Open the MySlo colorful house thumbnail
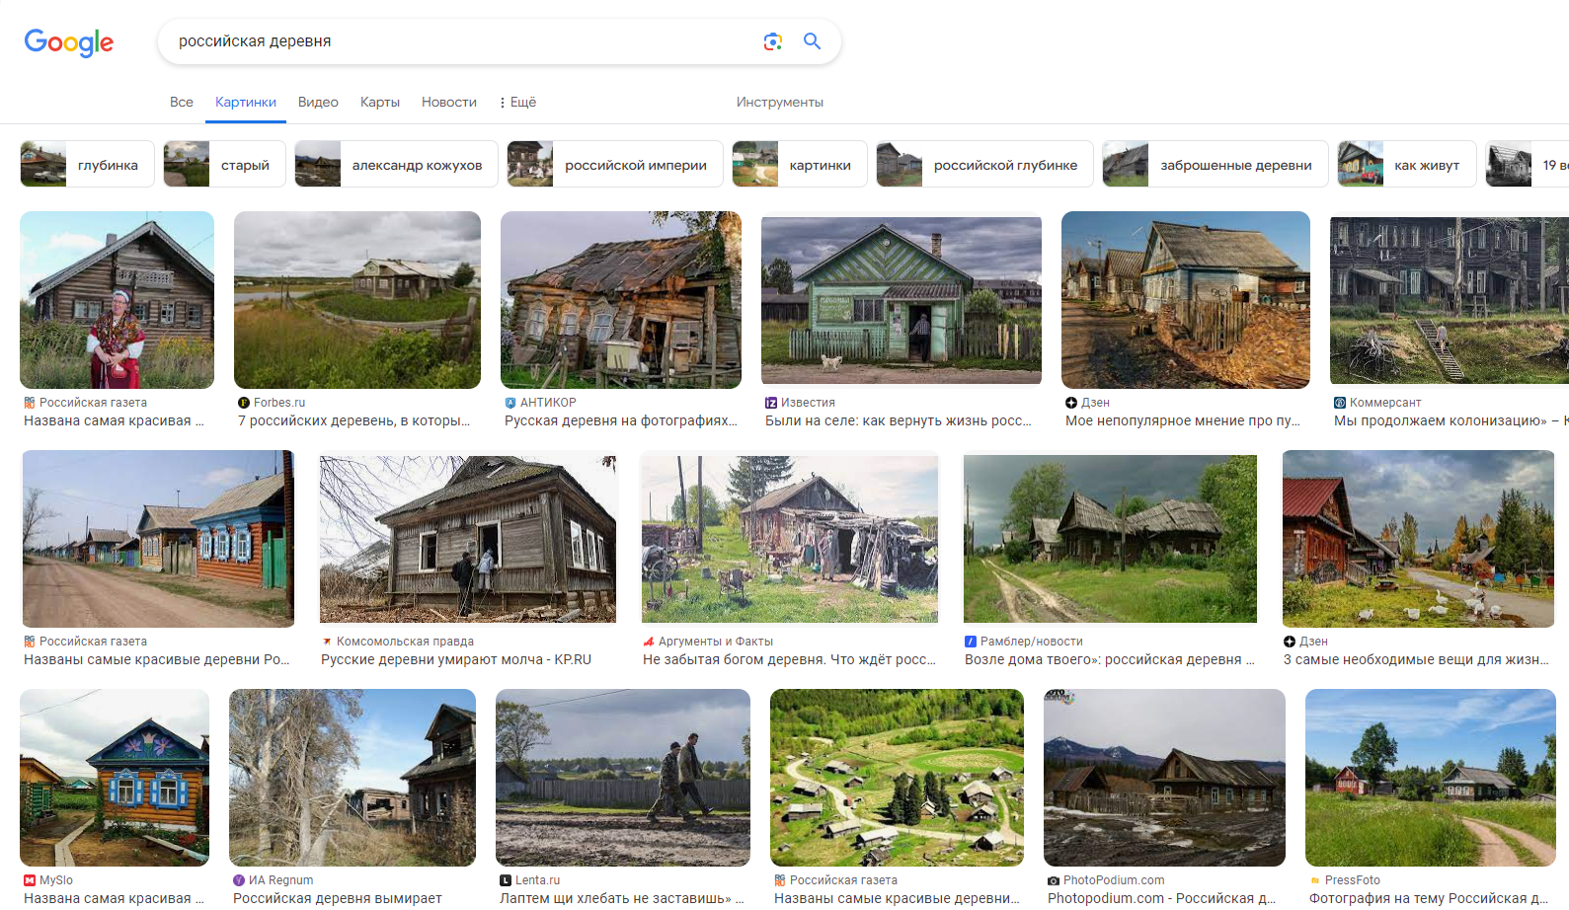The width and height of the screenshot is (1569, 910). (x=115, y=778)
